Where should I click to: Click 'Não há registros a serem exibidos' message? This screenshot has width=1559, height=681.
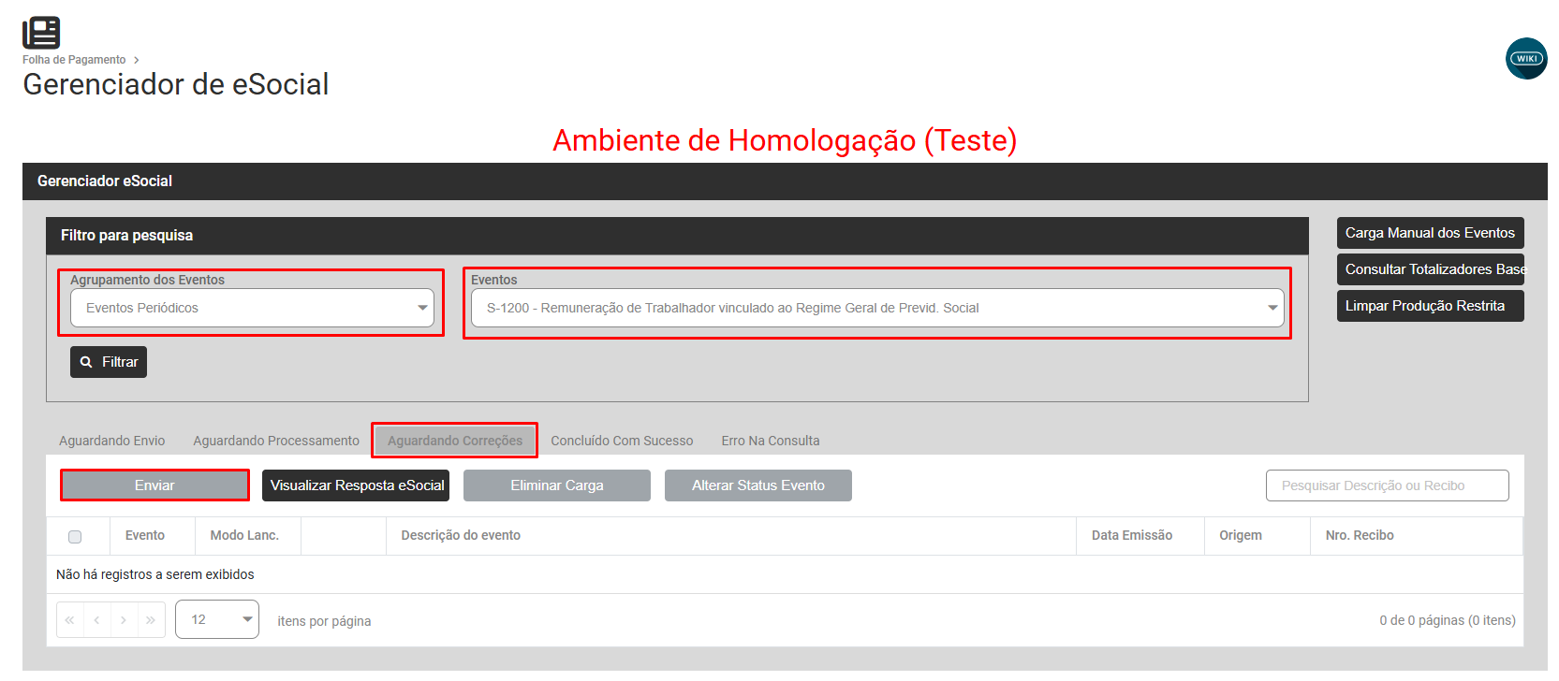[x=155, y=574]
